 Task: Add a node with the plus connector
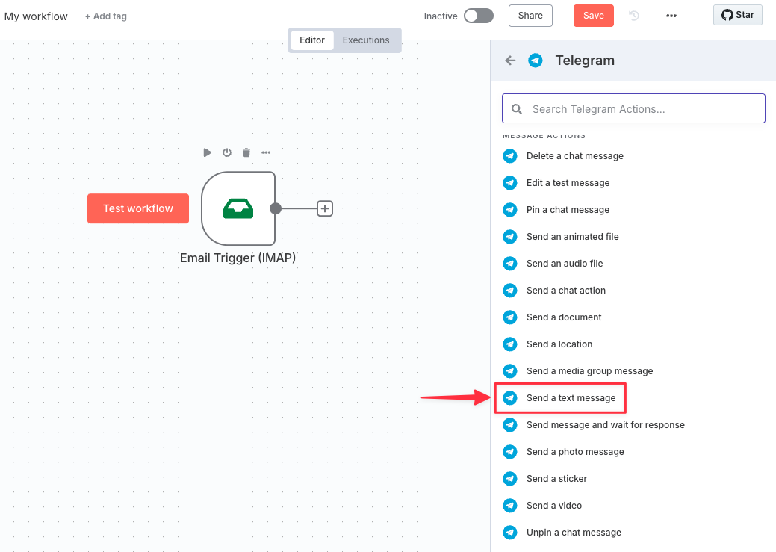click(325, 208)
